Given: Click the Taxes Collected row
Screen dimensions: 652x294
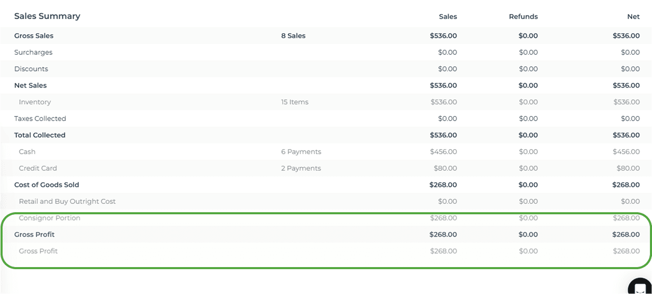Looking at the screenshot, I should pos(326,119).
